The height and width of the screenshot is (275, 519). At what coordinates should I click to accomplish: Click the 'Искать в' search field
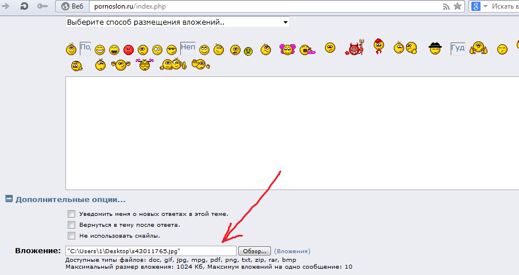(505, 6)
